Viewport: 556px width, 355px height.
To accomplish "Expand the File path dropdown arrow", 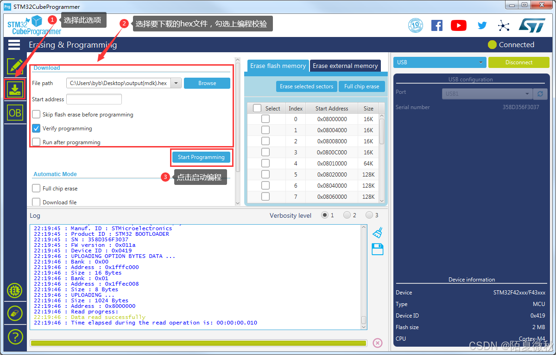I will (x=176, y=83).
